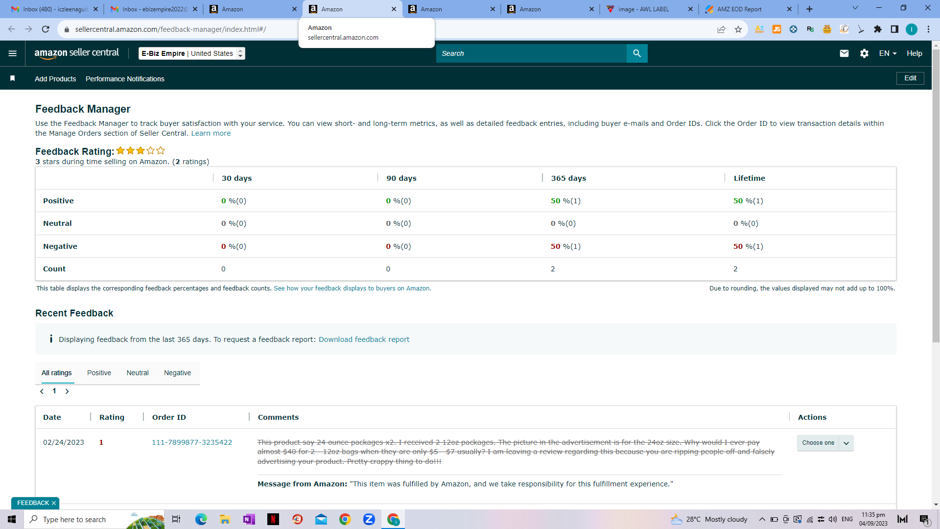Open the browser extensions puzzle icon
The image size is (940, 529).
878,29
